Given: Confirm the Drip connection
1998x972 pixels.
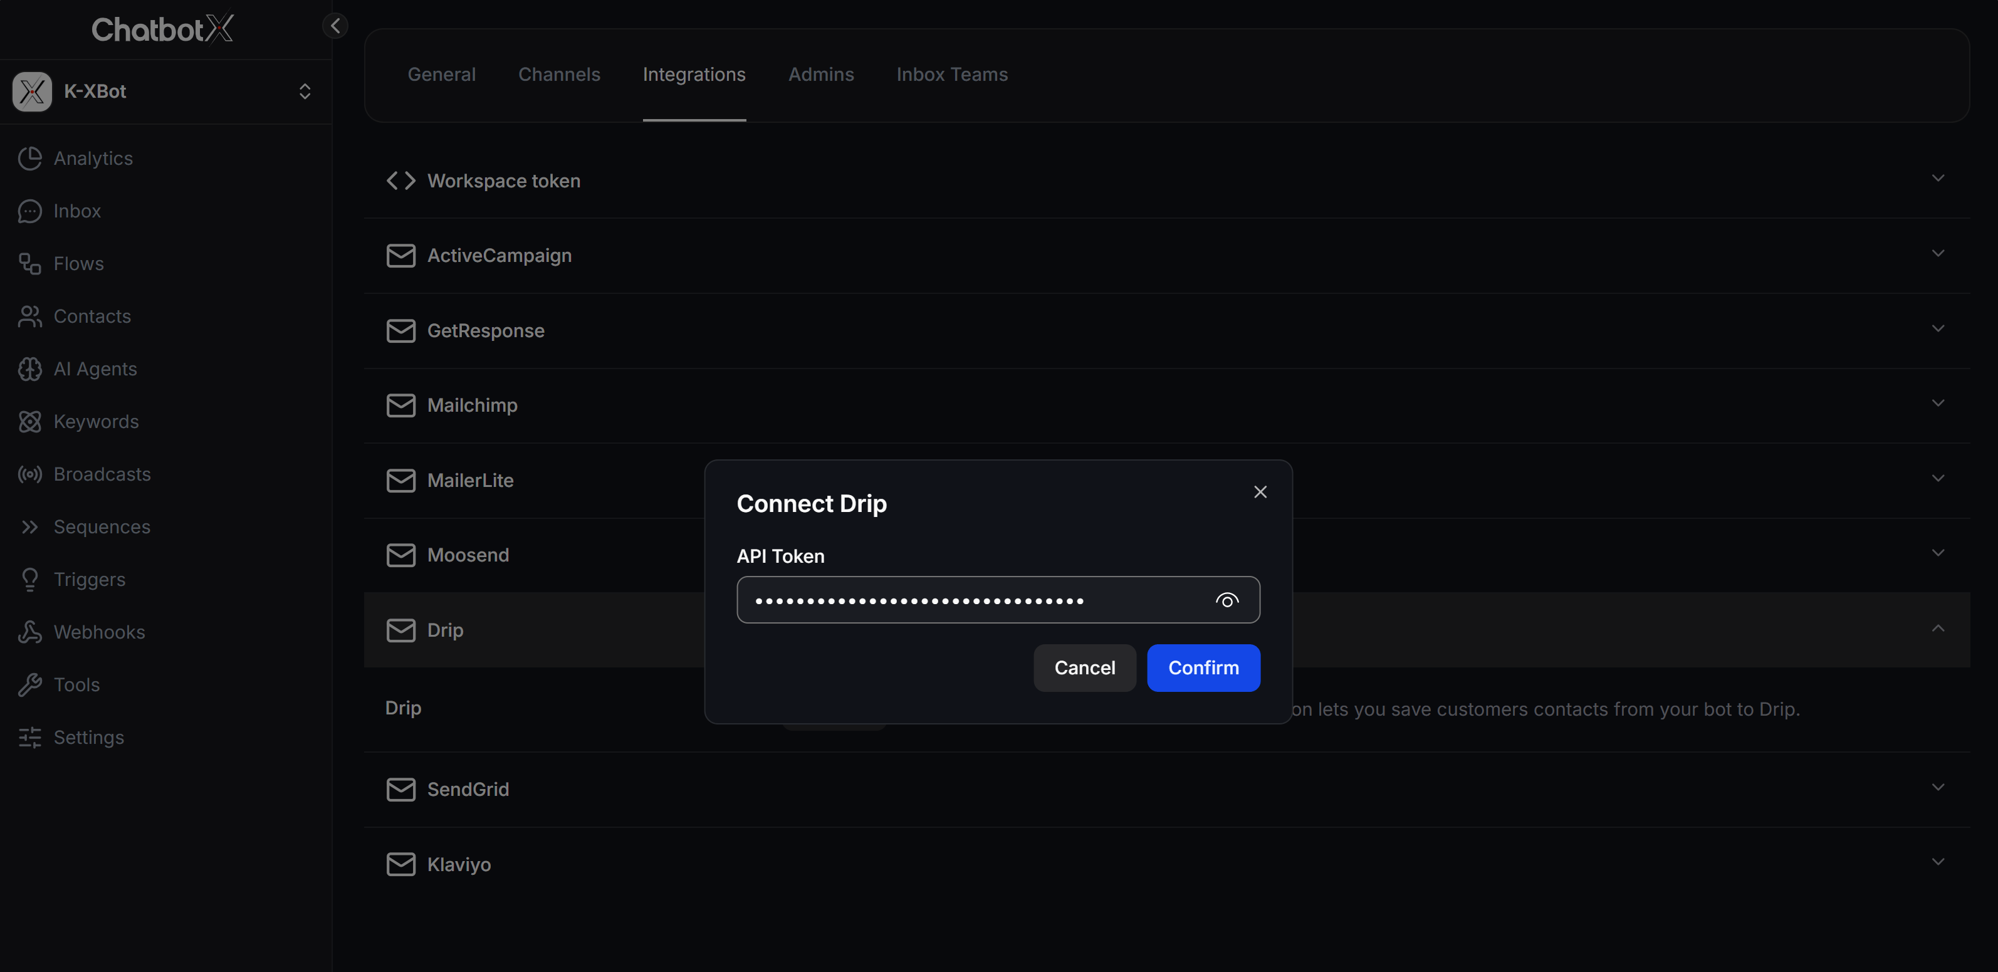Looking at the screenshot, I should pos(1203,668).
